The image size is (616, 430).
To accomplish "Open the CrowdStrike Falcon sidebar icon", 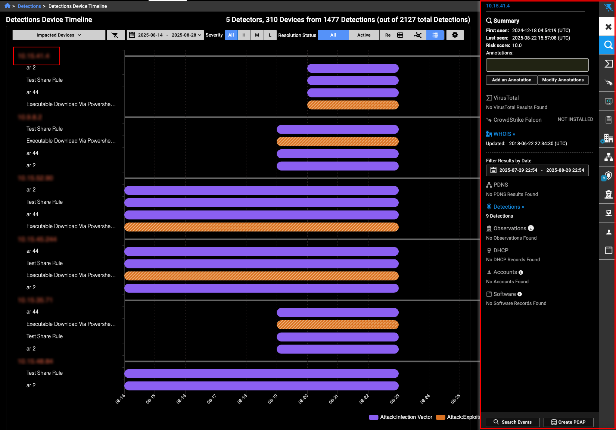I will (x=608, y=82).
